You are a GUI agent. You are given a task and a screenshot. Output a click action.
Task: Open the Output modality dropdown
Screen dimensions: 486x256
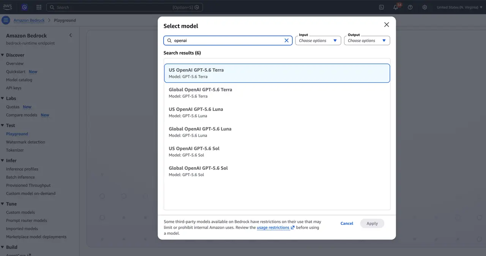(x=367, y=40)
